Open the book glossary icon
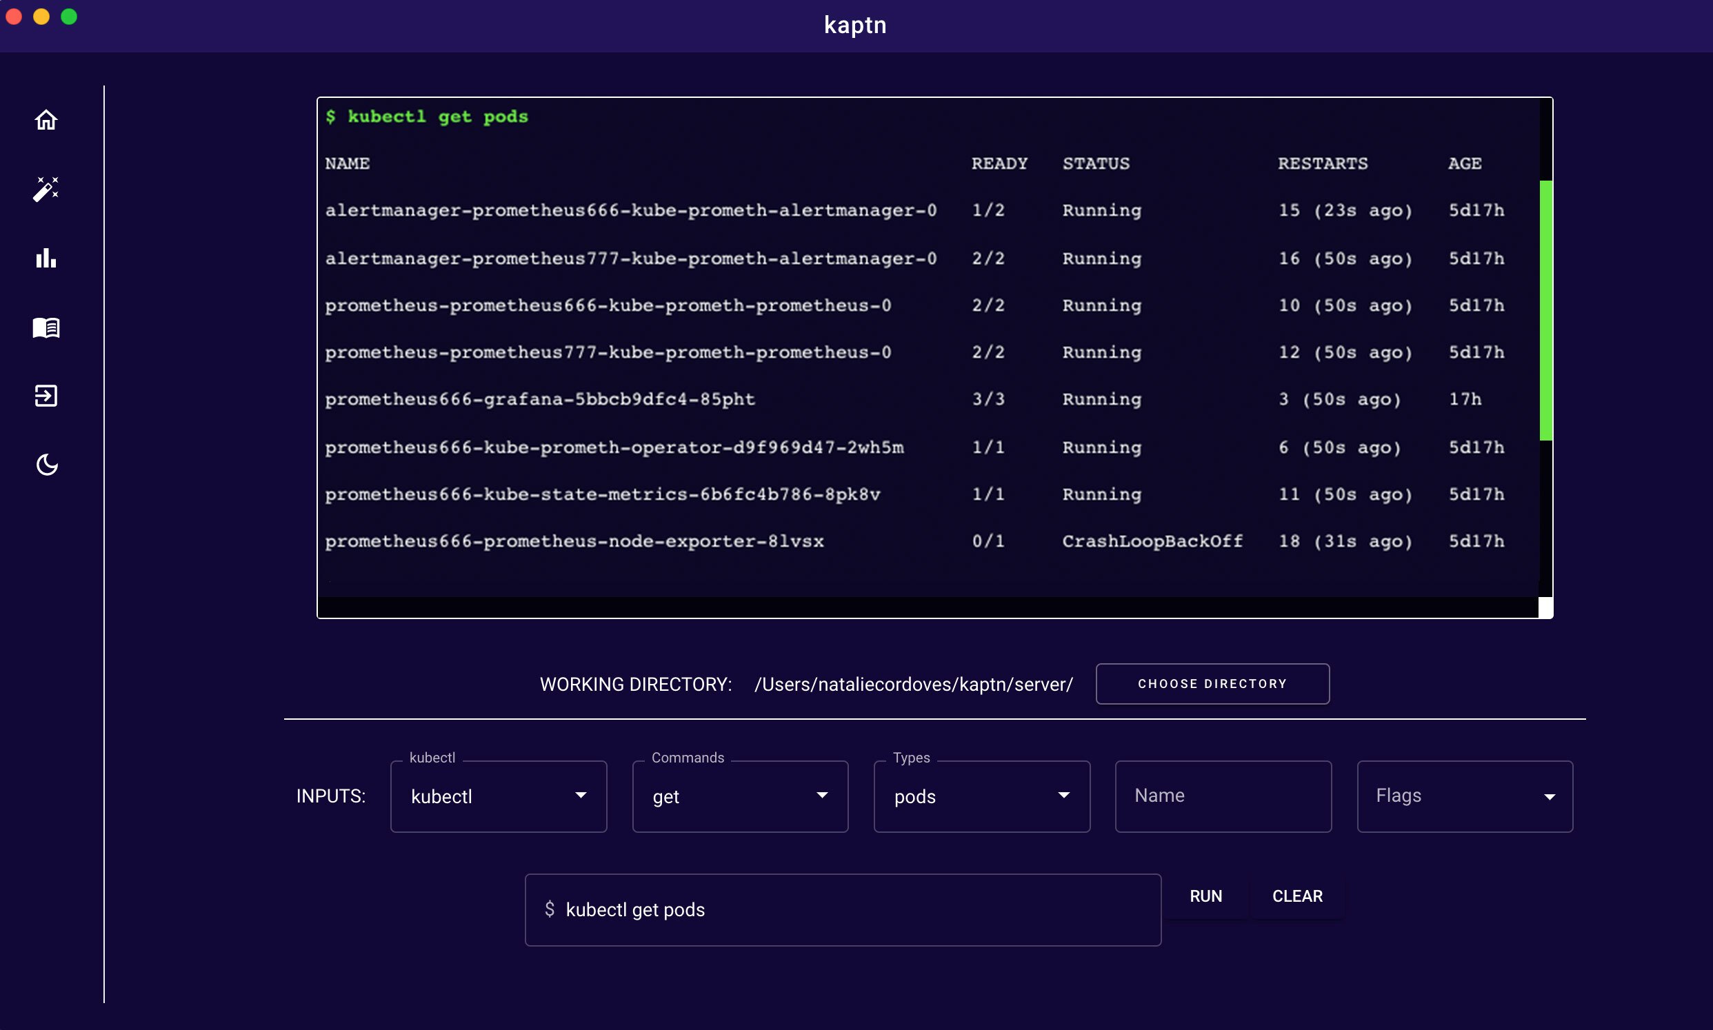Viewport: 1713px width, 1030px height. 46,327
